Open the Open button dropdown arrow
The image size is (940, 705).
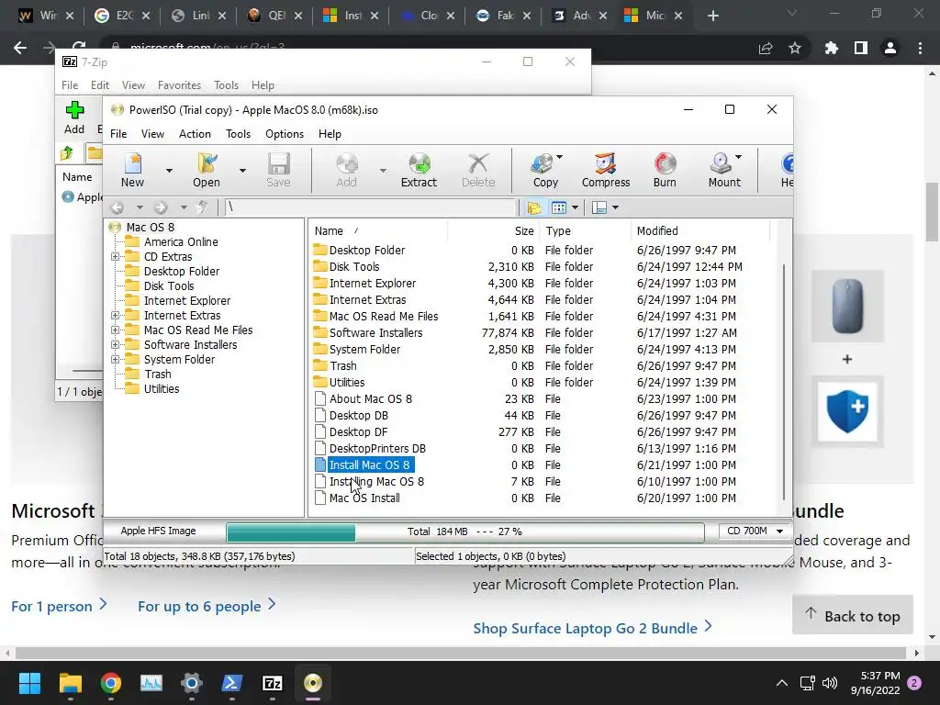[242, 171]
